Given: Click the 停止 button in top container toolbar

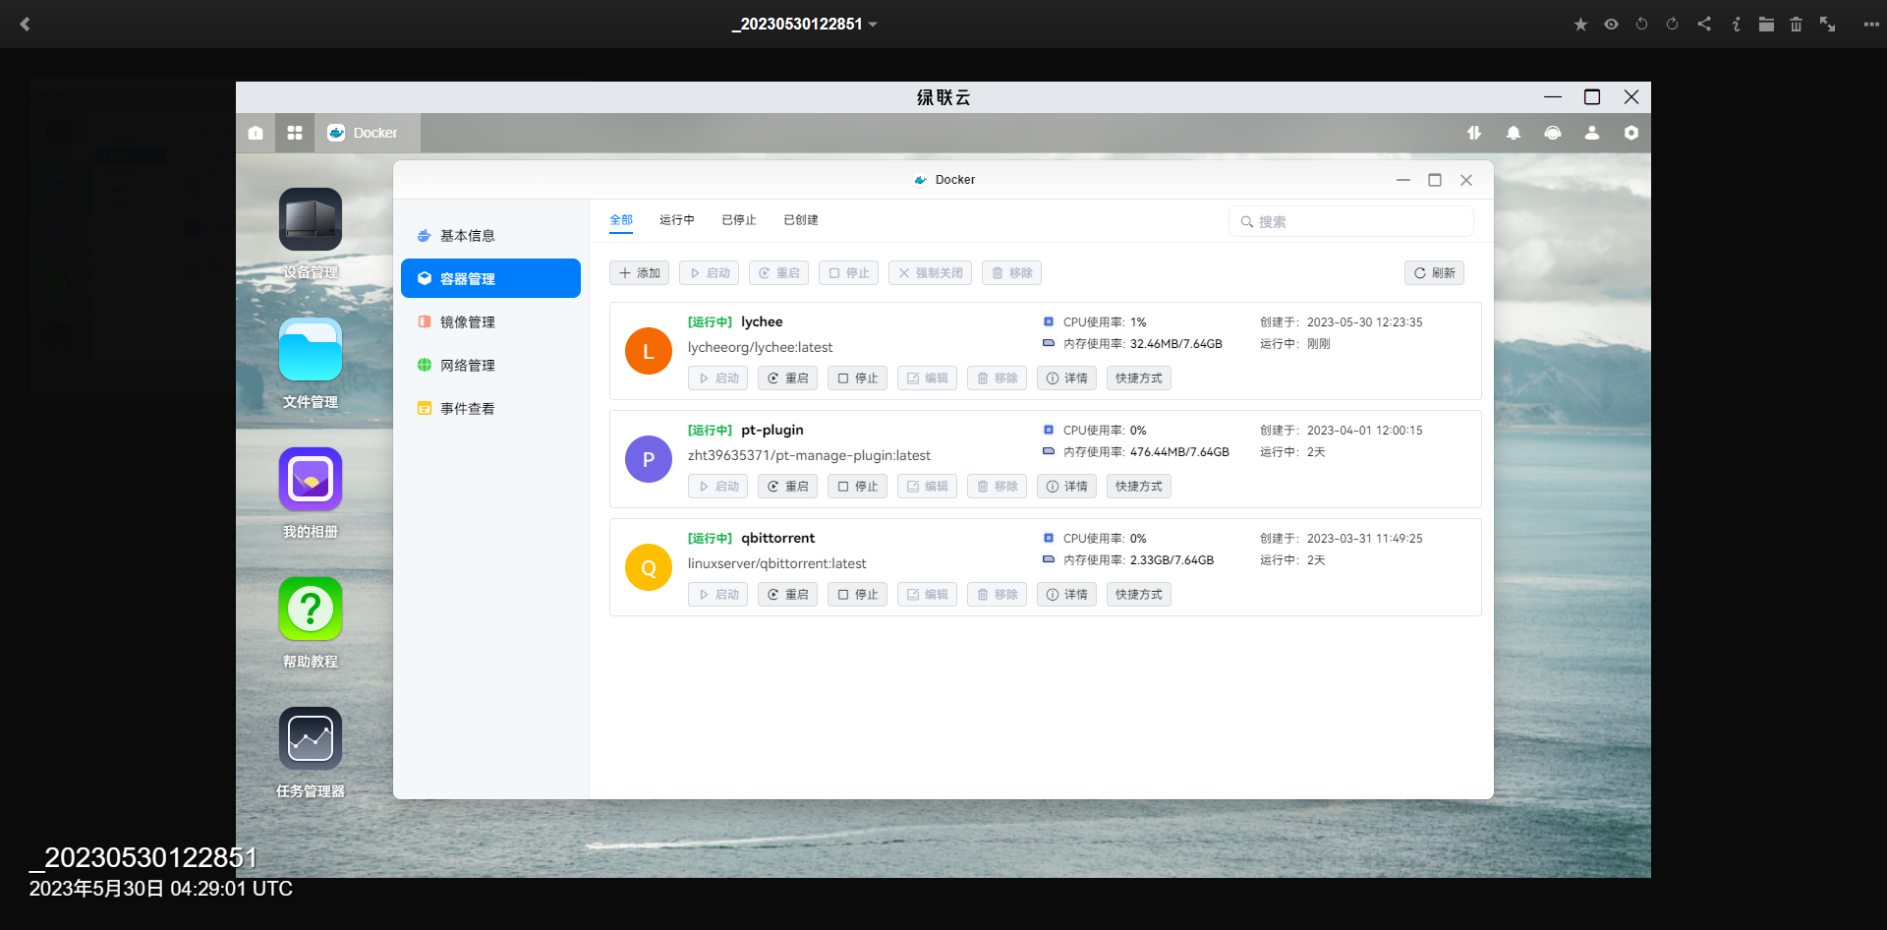Looking at the screenshot, I should click(x=848, y=273).
